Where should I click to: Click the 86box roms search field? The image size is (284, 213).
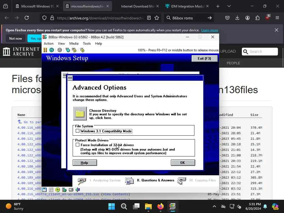click(x=188, y=18)
